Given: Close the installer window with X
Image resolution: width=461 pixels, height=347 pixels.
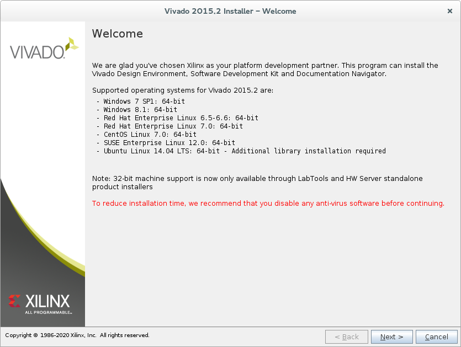Looking at the screenshot, I should pyautogui.click(x=450, y=11).
